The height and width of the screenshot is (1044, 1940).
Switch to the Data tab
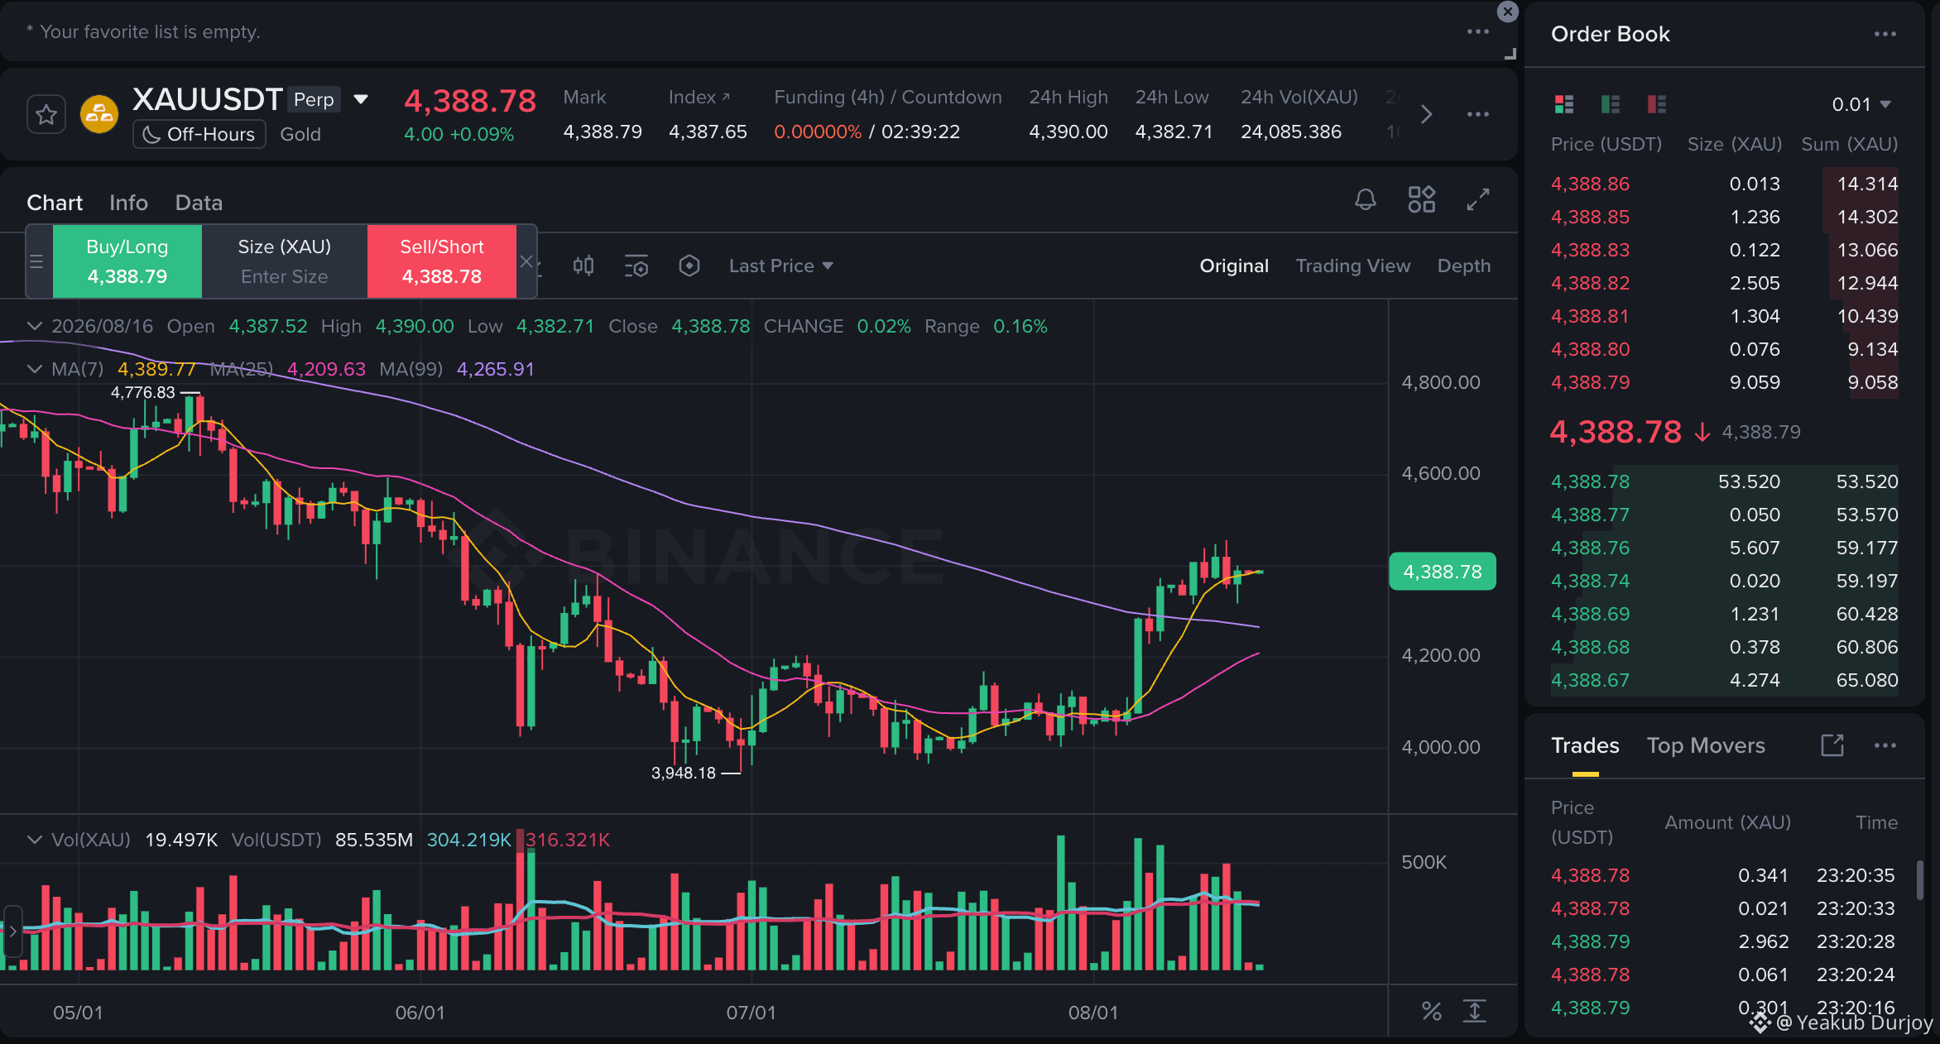pos(199,203)
